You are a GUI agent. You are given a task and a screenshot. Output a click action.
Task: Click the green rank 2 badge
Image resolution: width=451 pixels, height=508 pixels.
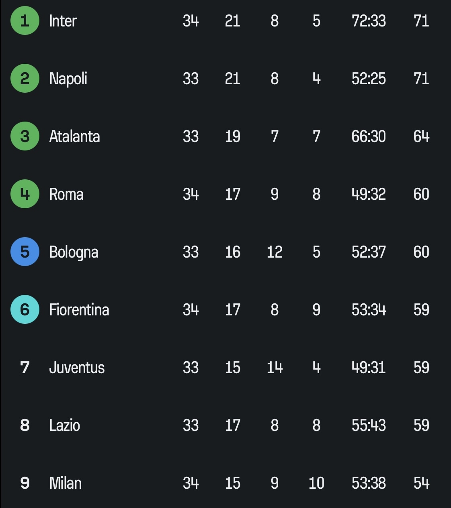(25, 78)
